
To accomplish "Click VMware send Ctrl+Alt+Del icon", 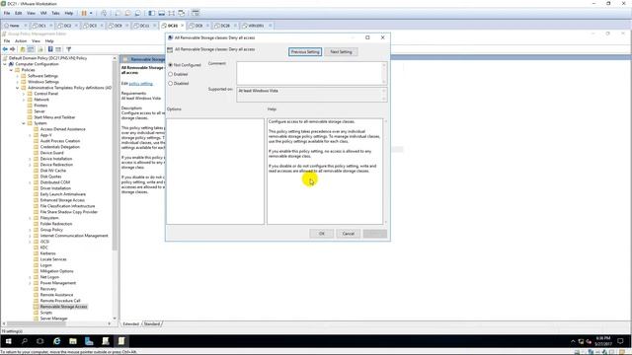I will tap(104, 13).
